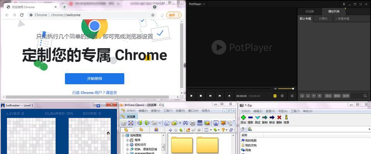Open 文件(F) menu in XnView

coord(131,110)
